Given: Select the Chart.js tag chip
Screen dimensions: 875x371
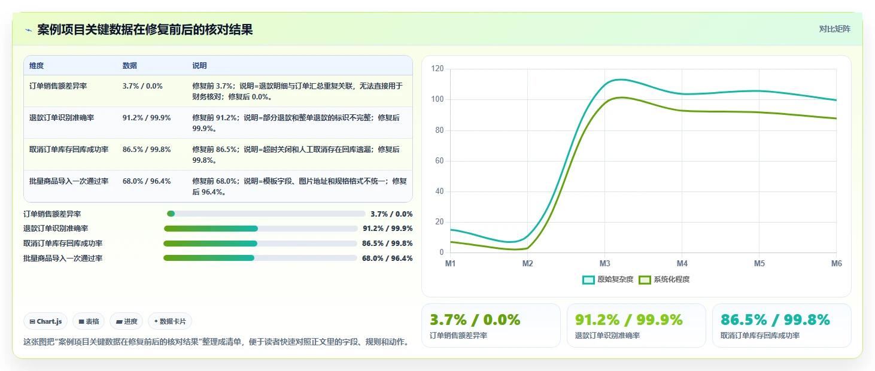Looking at the screenshot, I should pos(46,321).
